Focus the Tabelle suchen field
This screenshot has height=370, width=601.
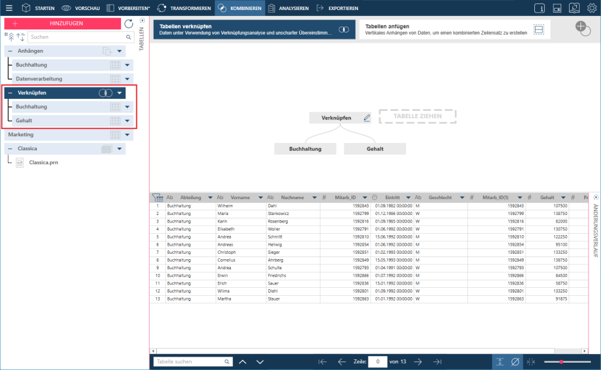[193, 361]
